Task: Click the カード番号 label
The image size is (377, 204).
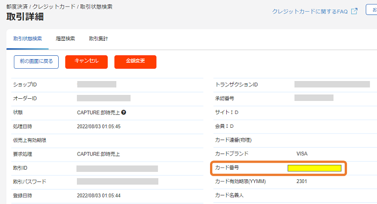Action: point(227,167)
